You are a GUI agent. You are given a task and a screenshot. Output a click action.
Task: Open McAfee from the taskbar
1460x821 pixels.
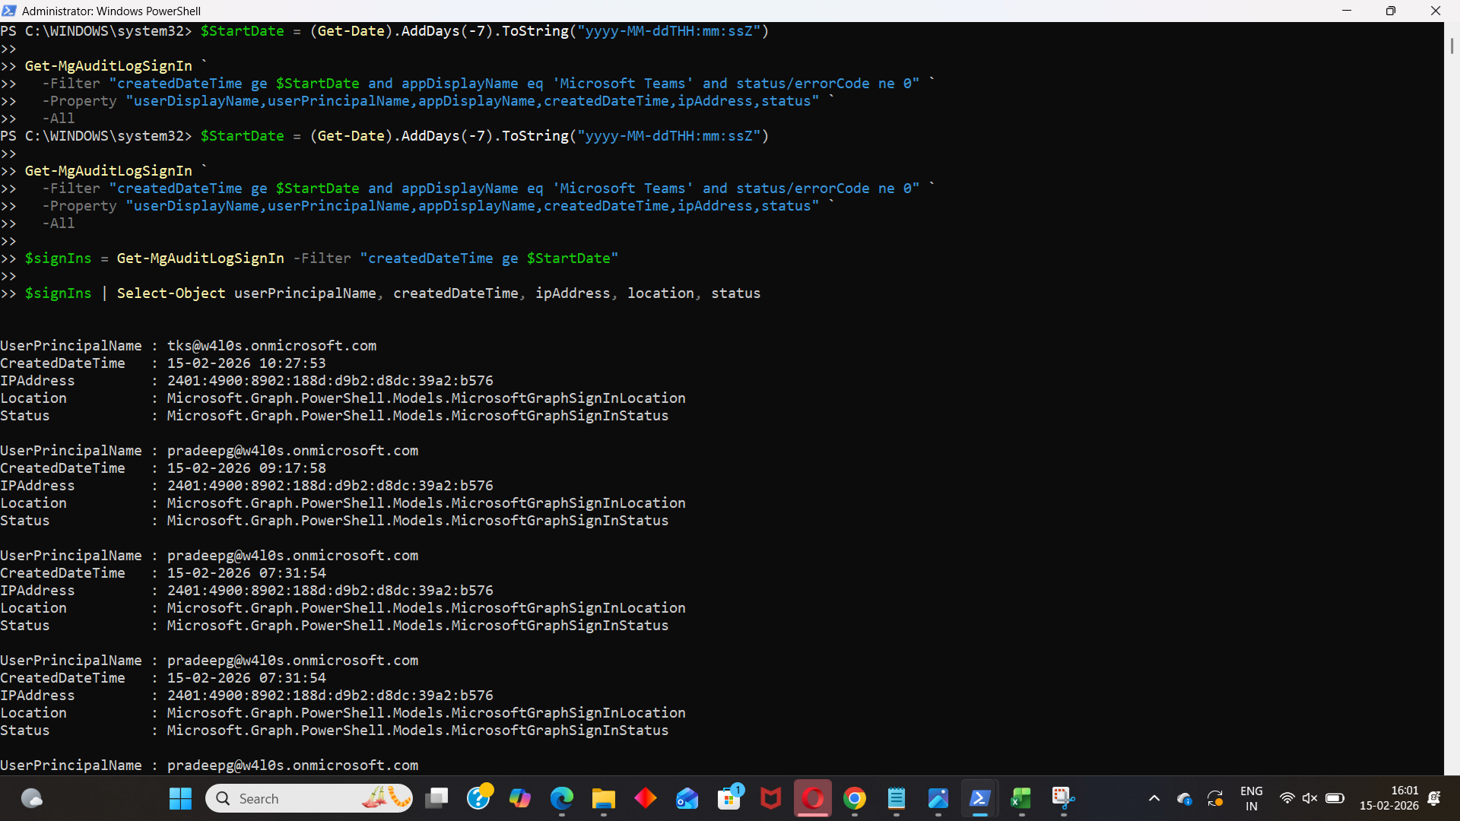771,798
